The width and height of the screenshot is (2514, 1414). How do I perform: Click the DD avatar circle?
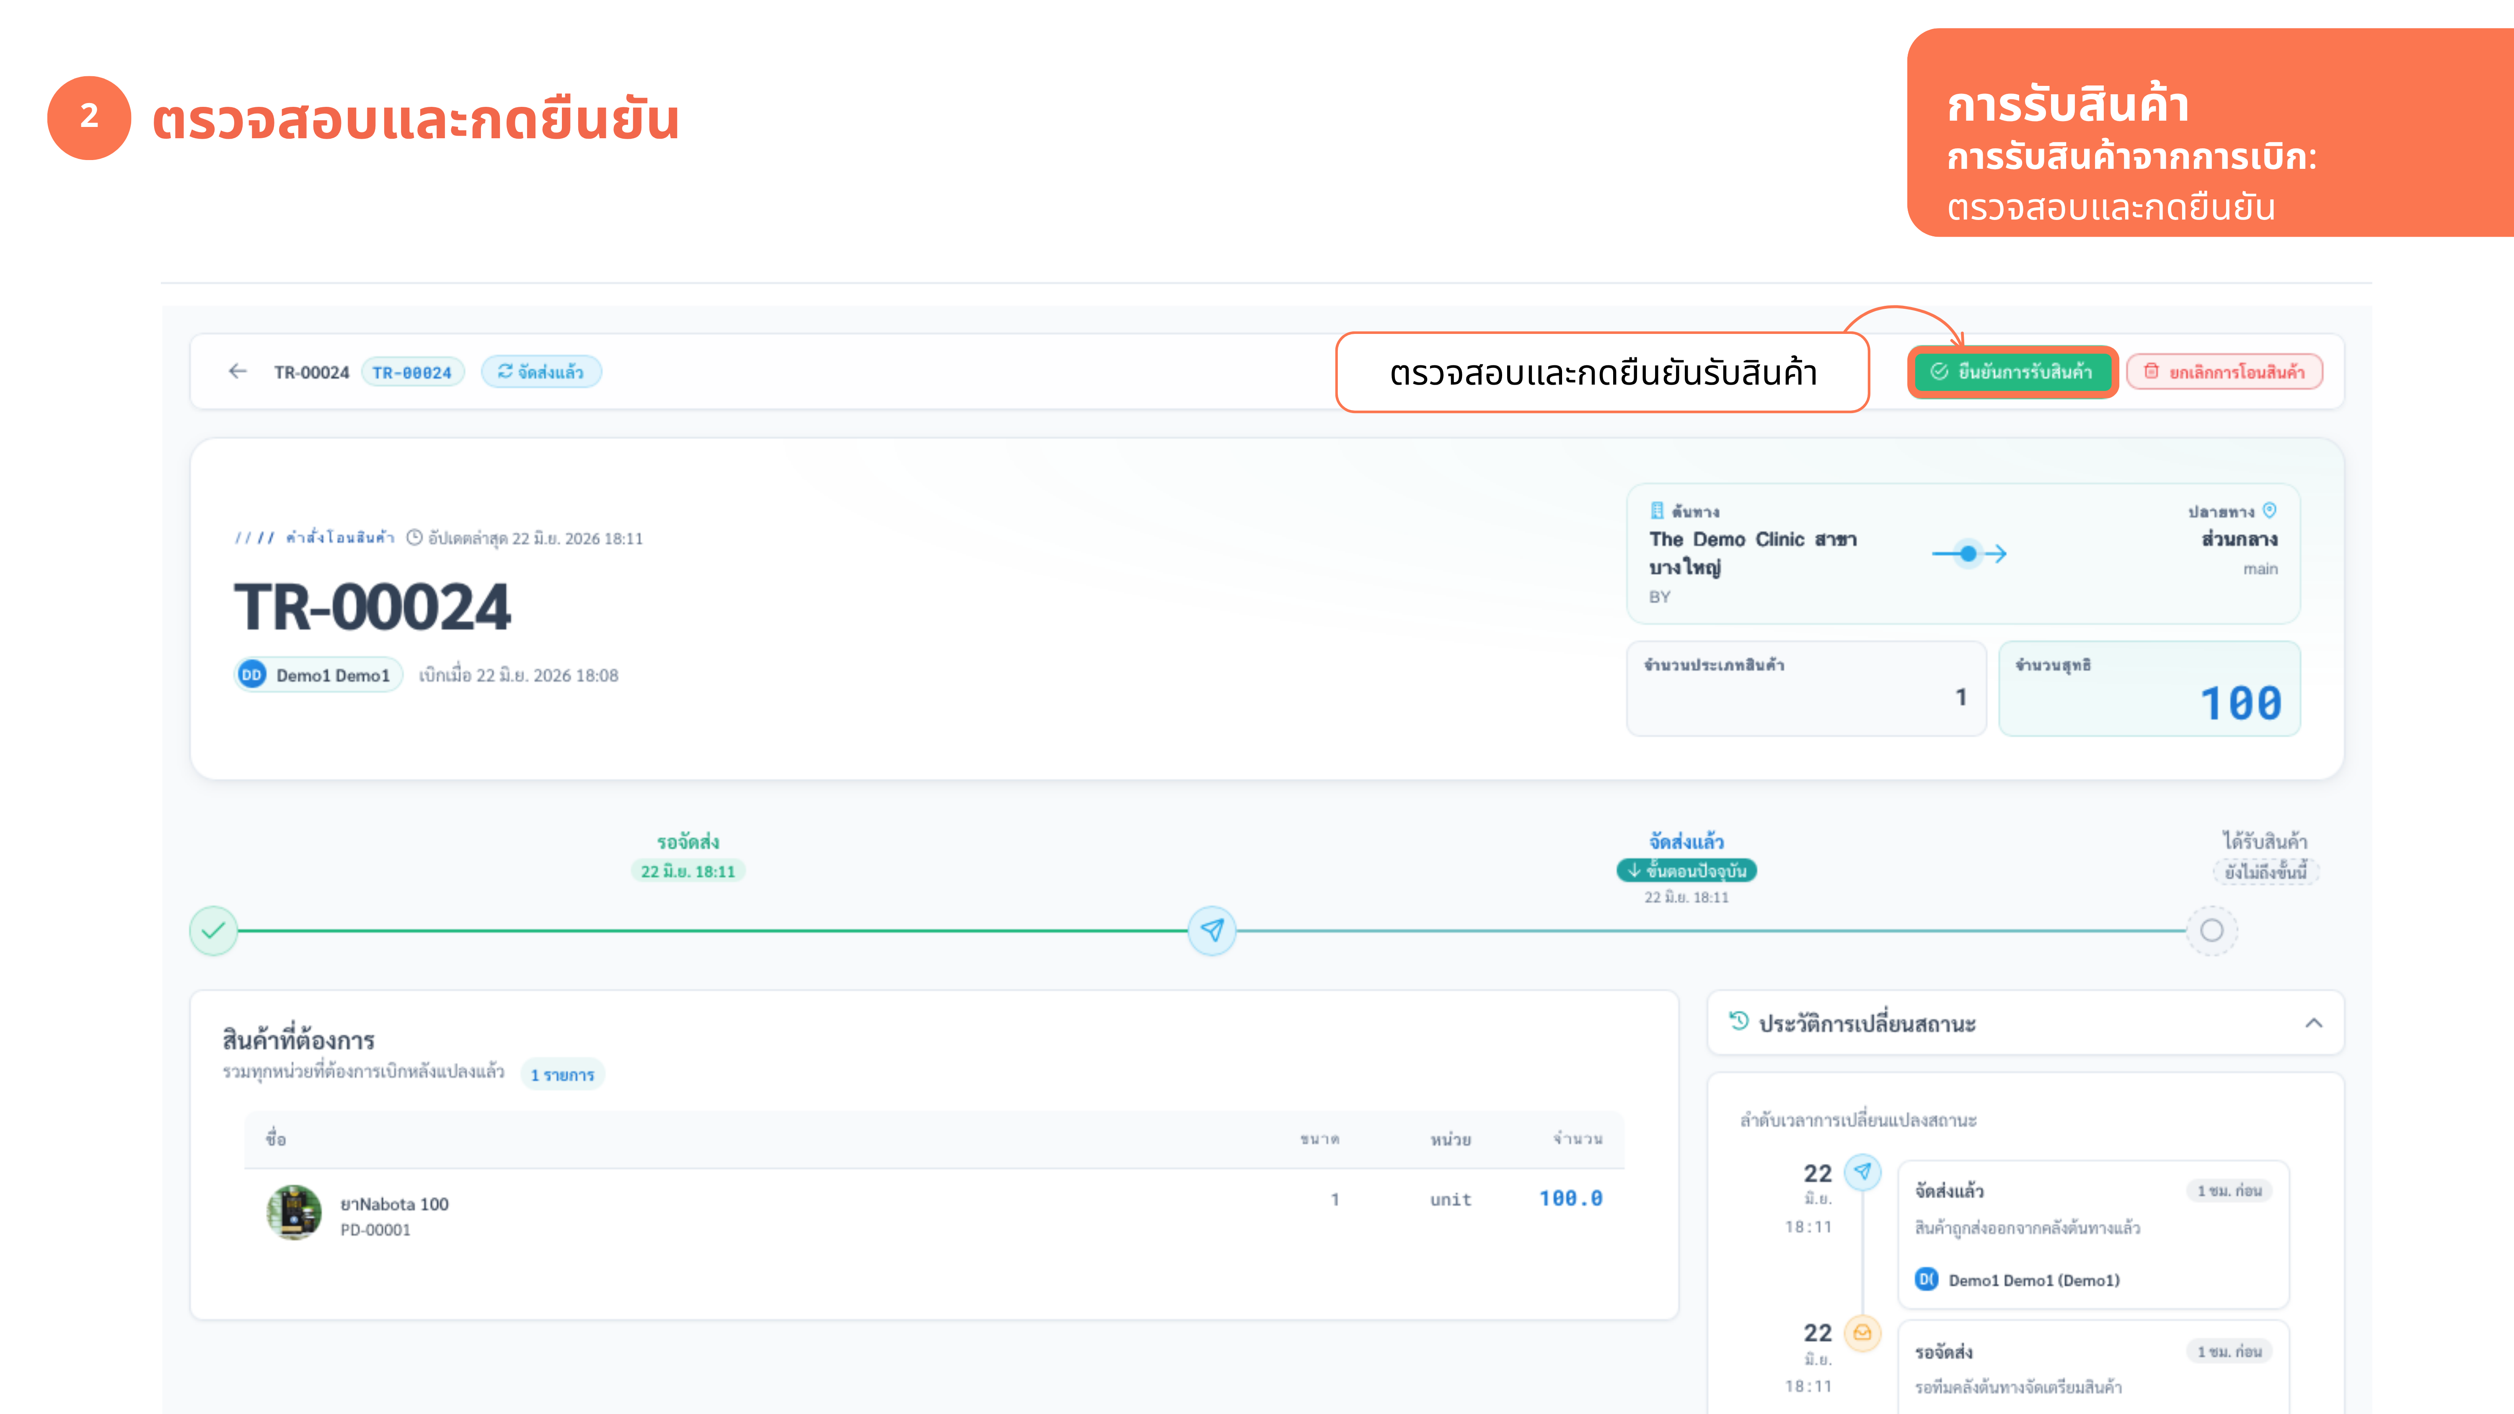point(252,674)
